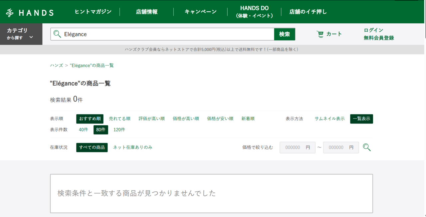
Task: Open HANDS DO (体験・イベント) menu
Action: (x=254, y=12)
